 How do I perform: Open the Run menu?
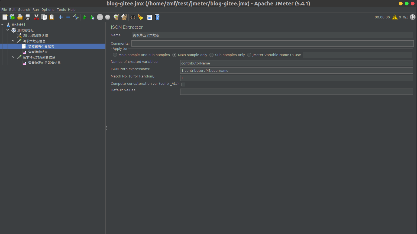[36, 9]
